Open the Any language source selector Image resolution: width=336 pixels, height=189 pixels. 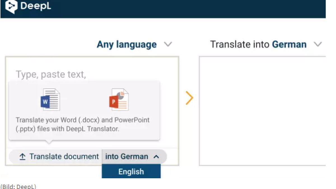coord(127,45)
